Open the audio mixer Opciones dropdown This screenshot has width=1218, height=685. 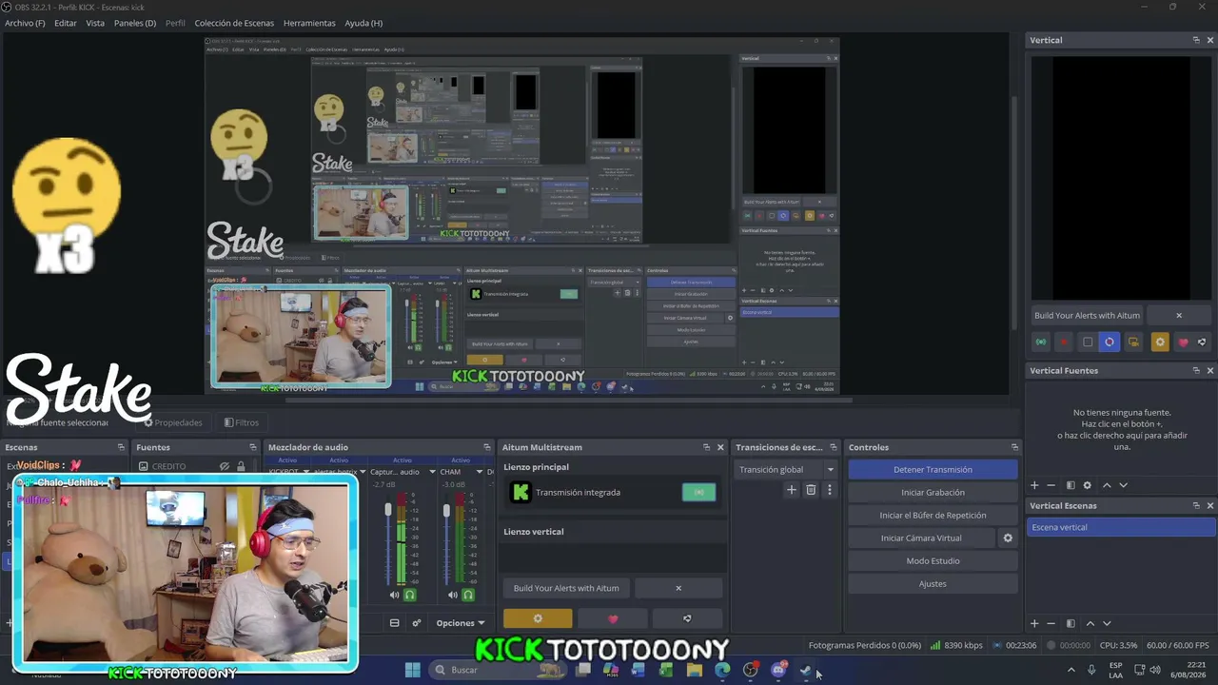[x=460, y=623]
